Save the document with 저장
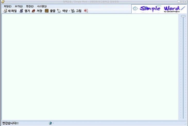The height and width of the screenshot is (126, 188). tap(37, 11)
